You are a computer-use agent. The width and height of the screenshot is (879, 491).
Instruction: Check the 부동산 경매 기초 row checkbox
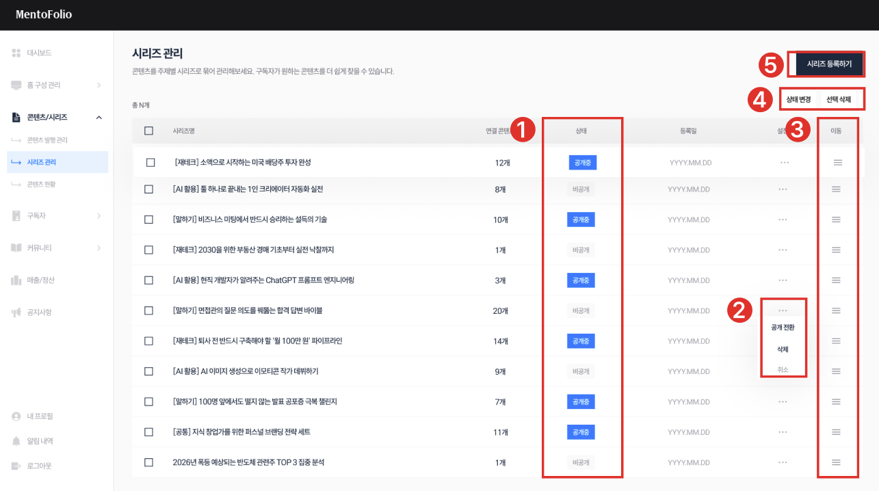pyautogui.click(x=149, y=250)
